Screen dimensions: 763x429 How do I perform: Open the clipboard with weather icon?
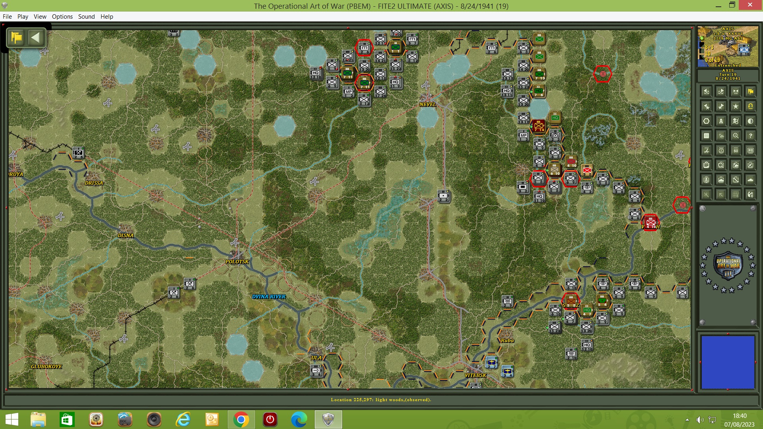736,165
